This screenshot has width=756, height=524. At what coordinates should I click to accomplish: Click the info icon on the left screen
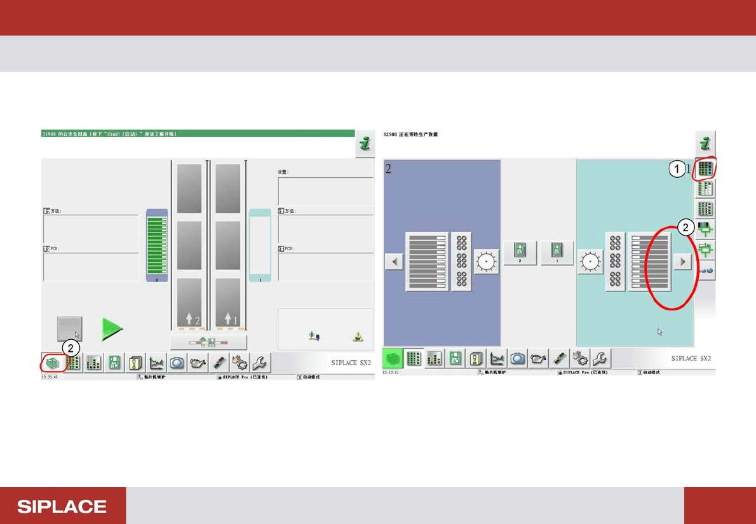coord(364,146)
